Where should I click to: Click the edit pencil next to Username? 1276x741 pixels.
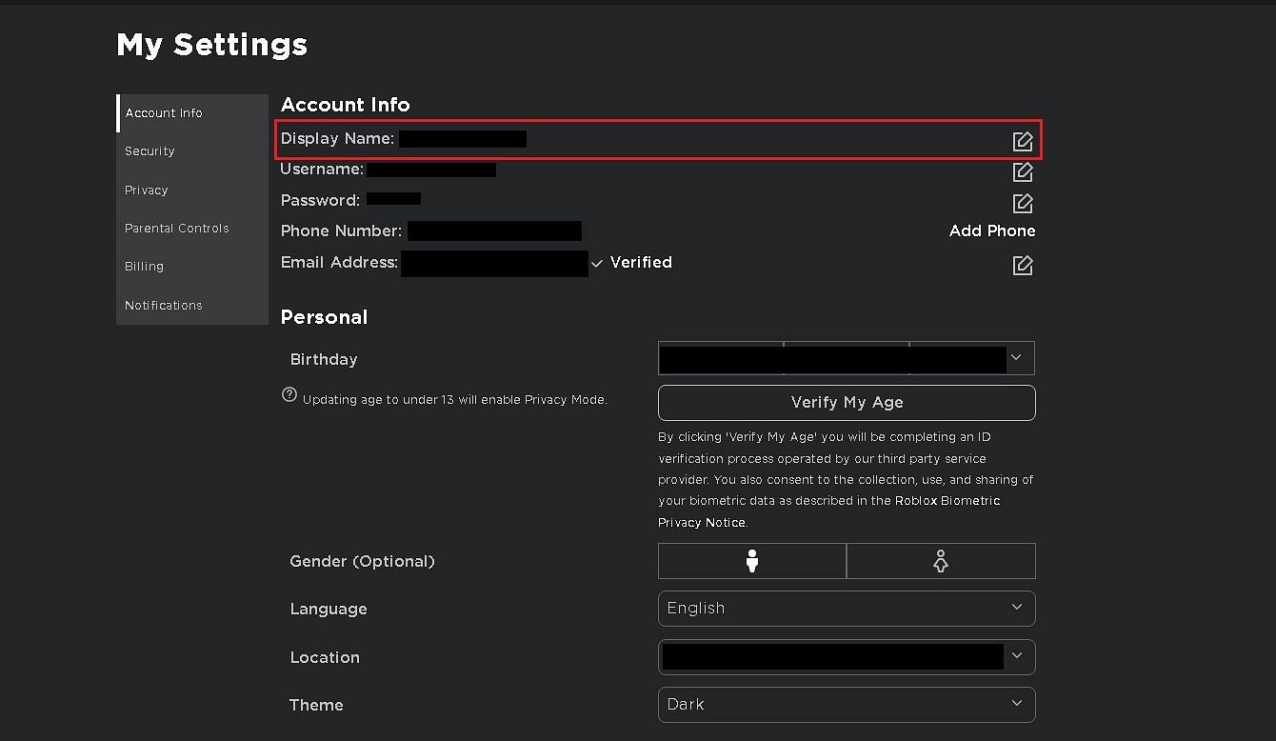pyautogui.click(x=1022, y=172)
